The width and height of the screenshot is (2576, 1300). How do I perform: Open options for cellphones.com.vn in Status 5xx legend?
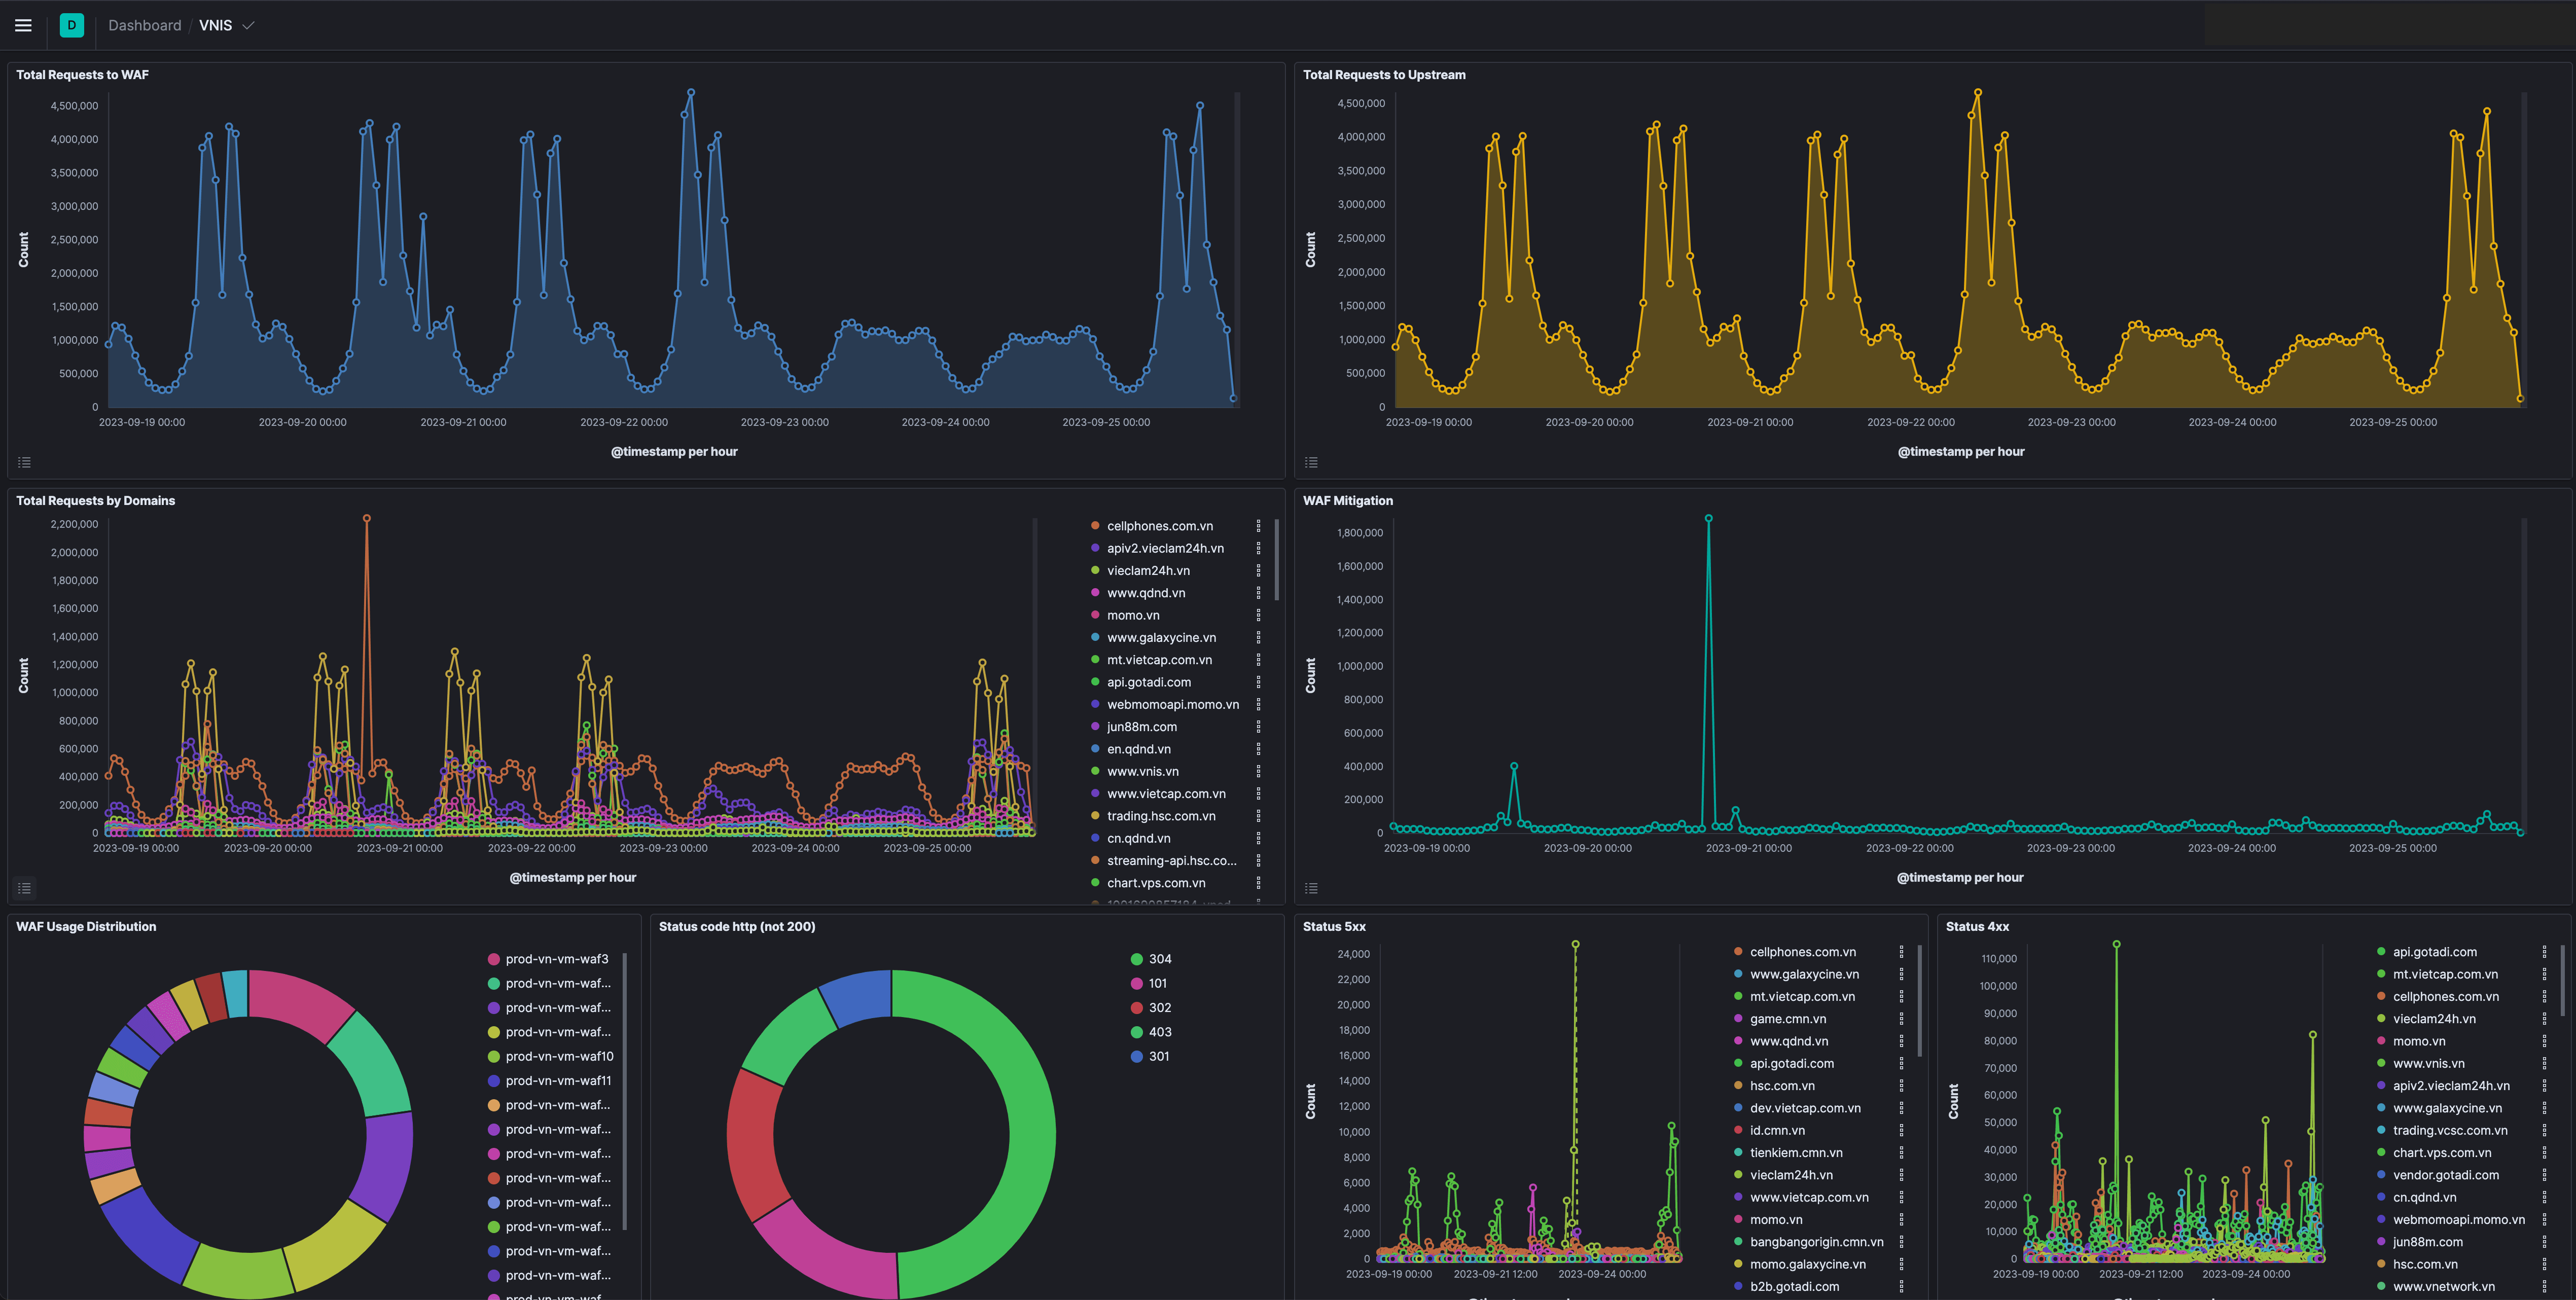[x=1901, y=952]
